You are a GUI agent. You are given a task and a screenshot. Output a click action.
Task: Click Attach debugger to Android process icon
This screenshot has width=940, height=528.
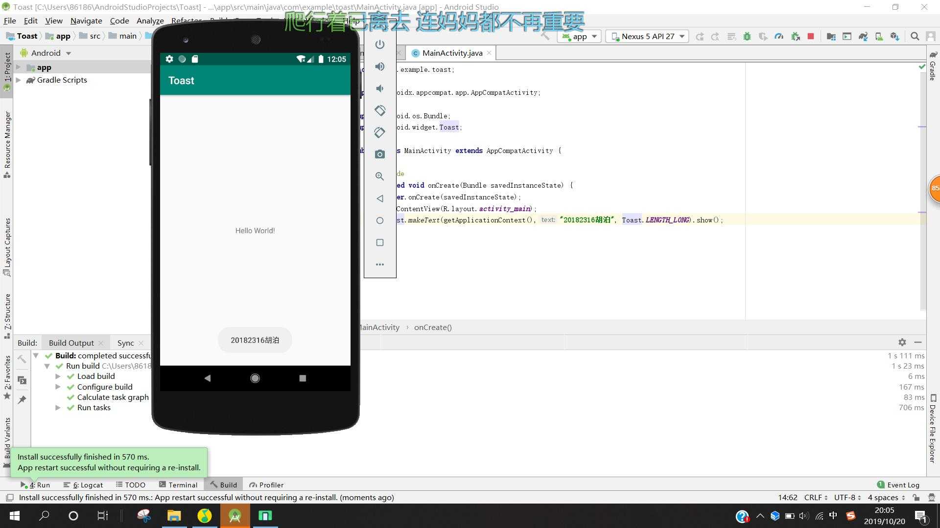pos(796,36)
